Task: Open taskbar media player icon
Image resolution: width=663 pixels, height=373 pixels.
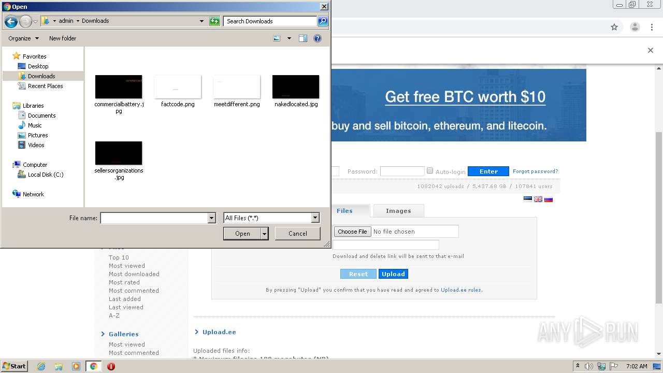Action: click(x=76, y=366)
